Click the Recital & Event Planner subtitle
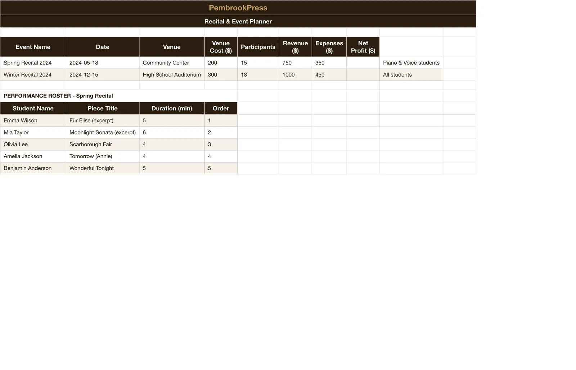576x370 pixels. [x=238, y=21]
